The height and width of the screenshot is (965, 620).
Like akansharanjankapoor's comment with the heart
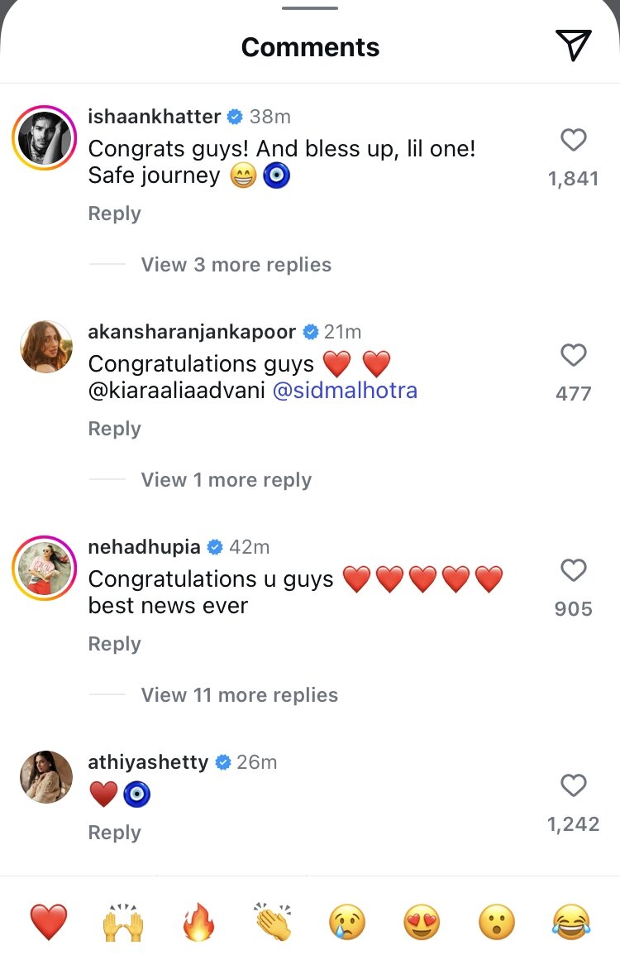(573, 356)
